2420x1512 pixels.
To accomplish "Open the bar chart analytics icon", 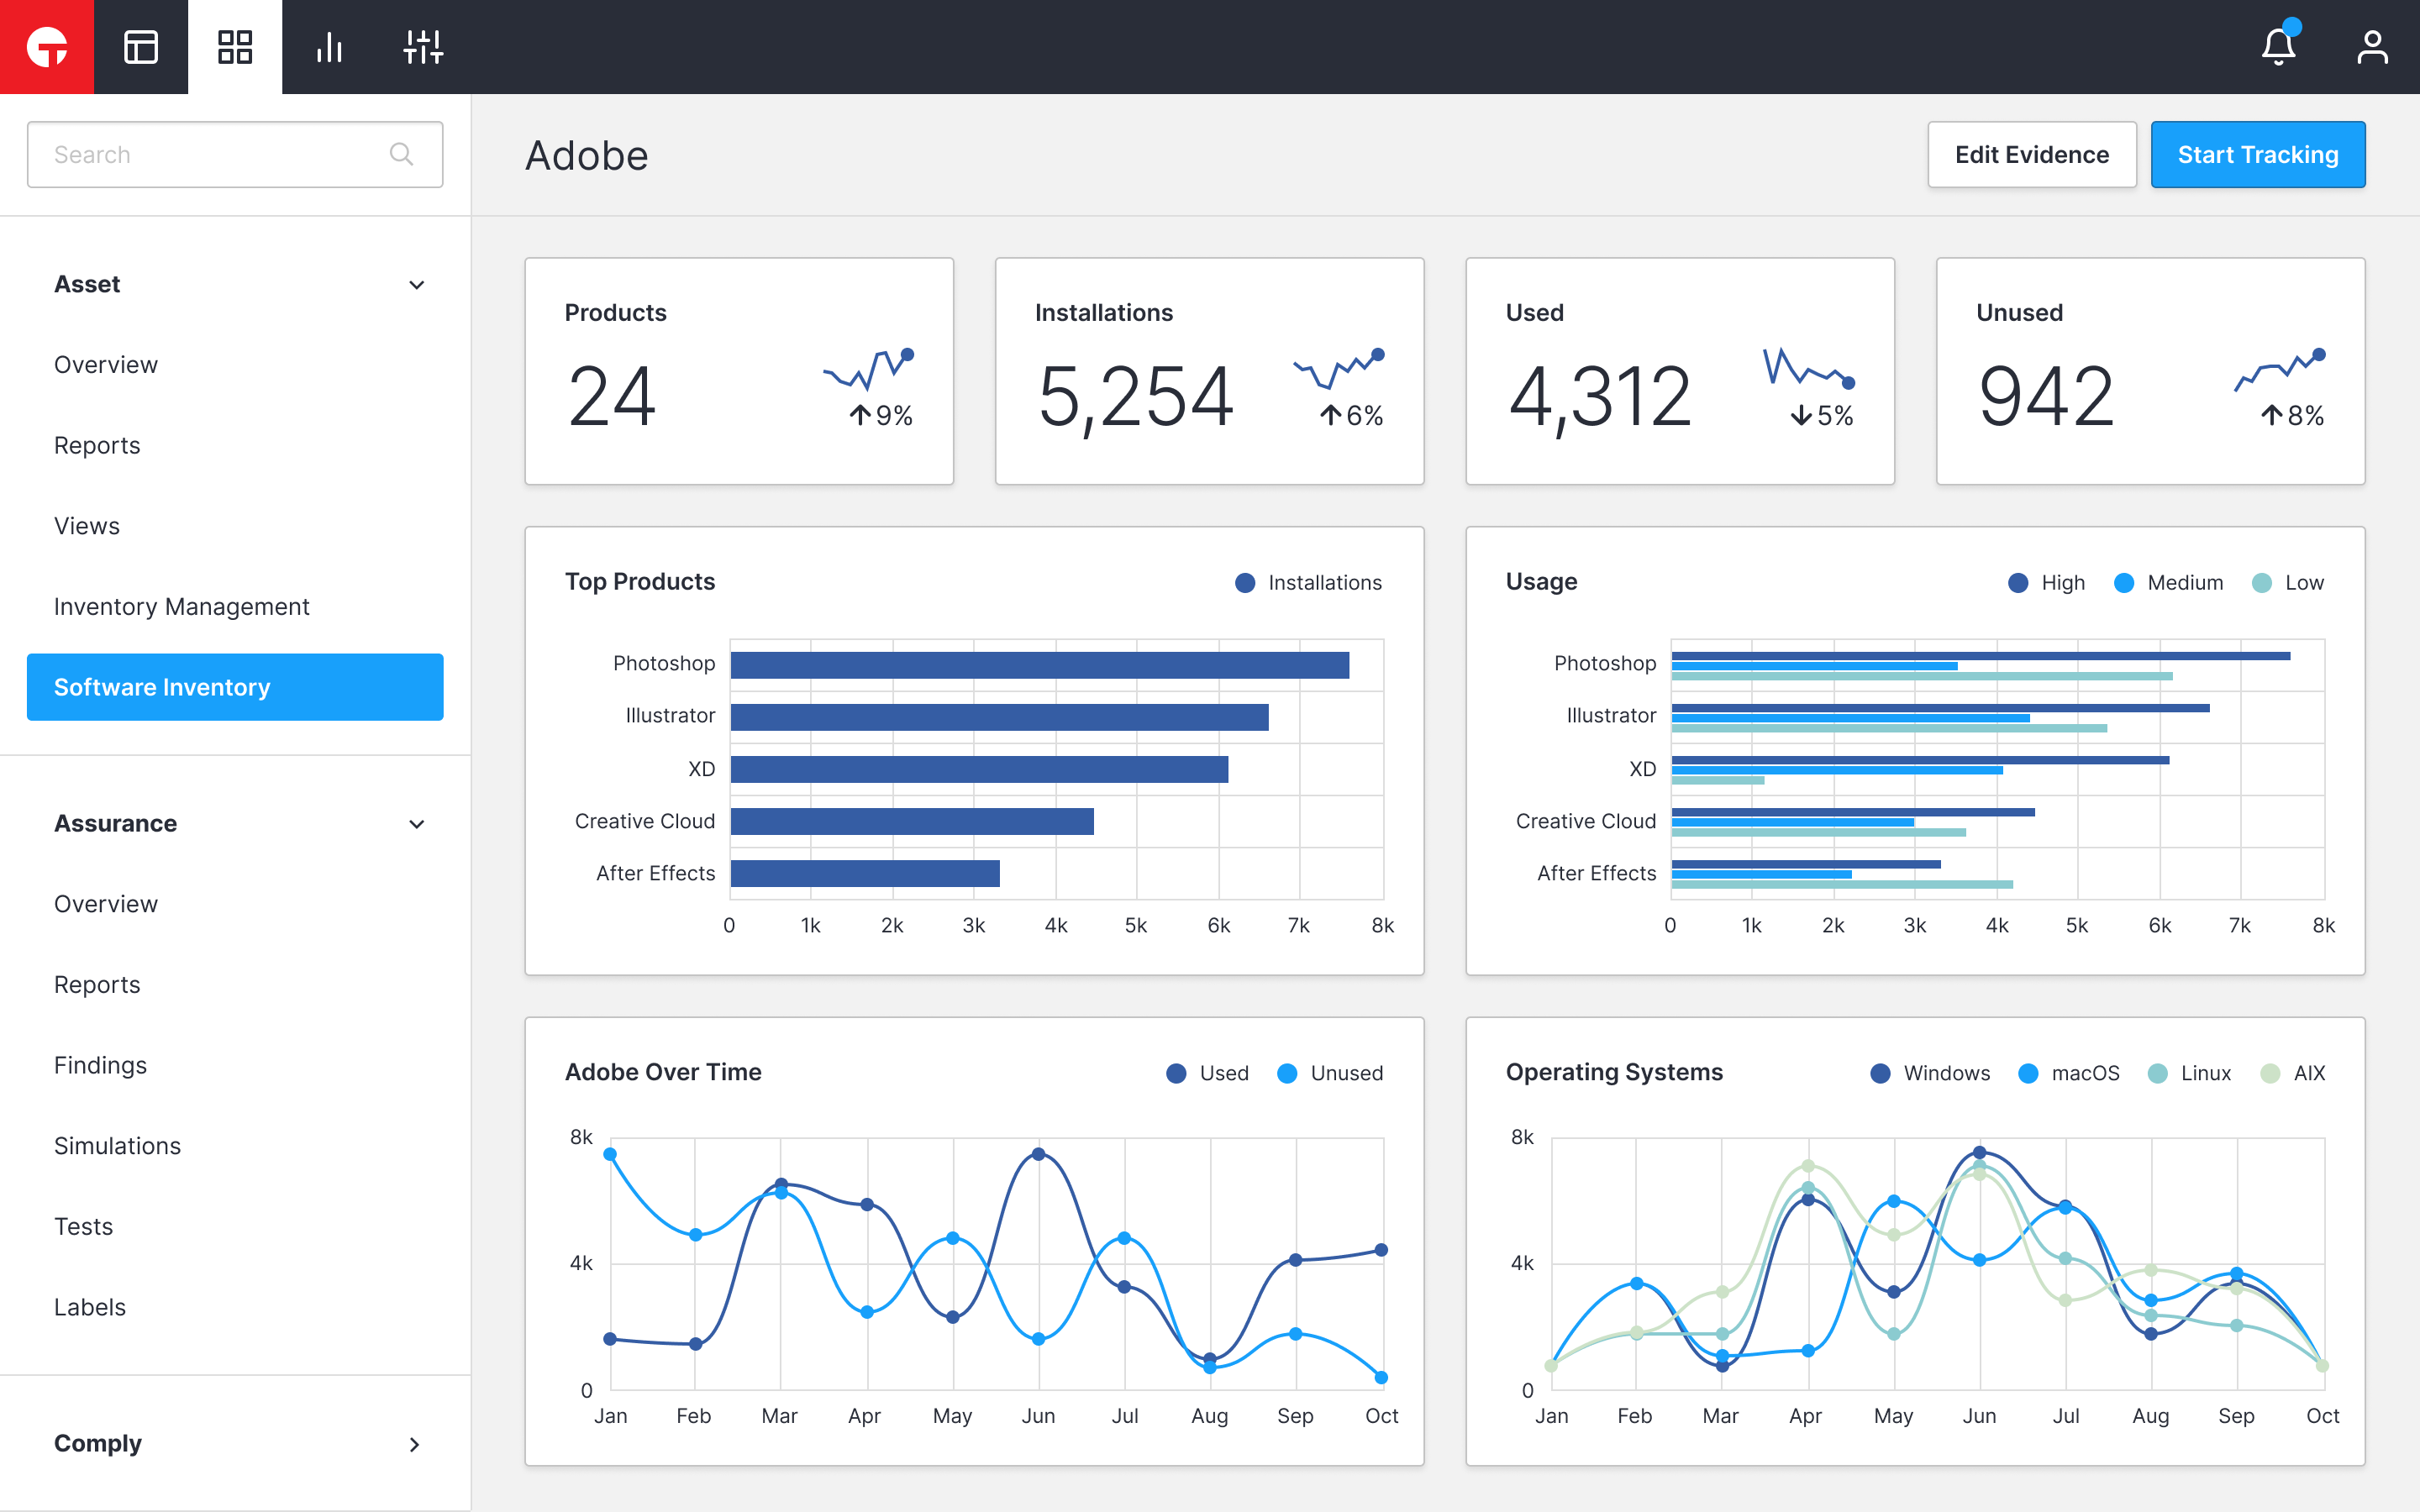I will tap(328, 47).
